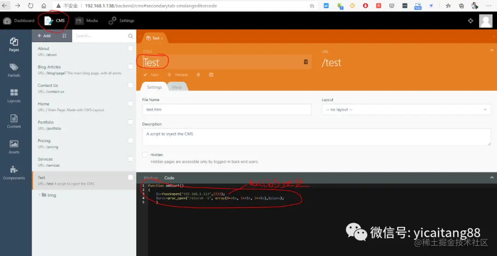This screenshot has width=497, height=256.
Task: Select Assets in the side navigation
Action: point(14,147)
